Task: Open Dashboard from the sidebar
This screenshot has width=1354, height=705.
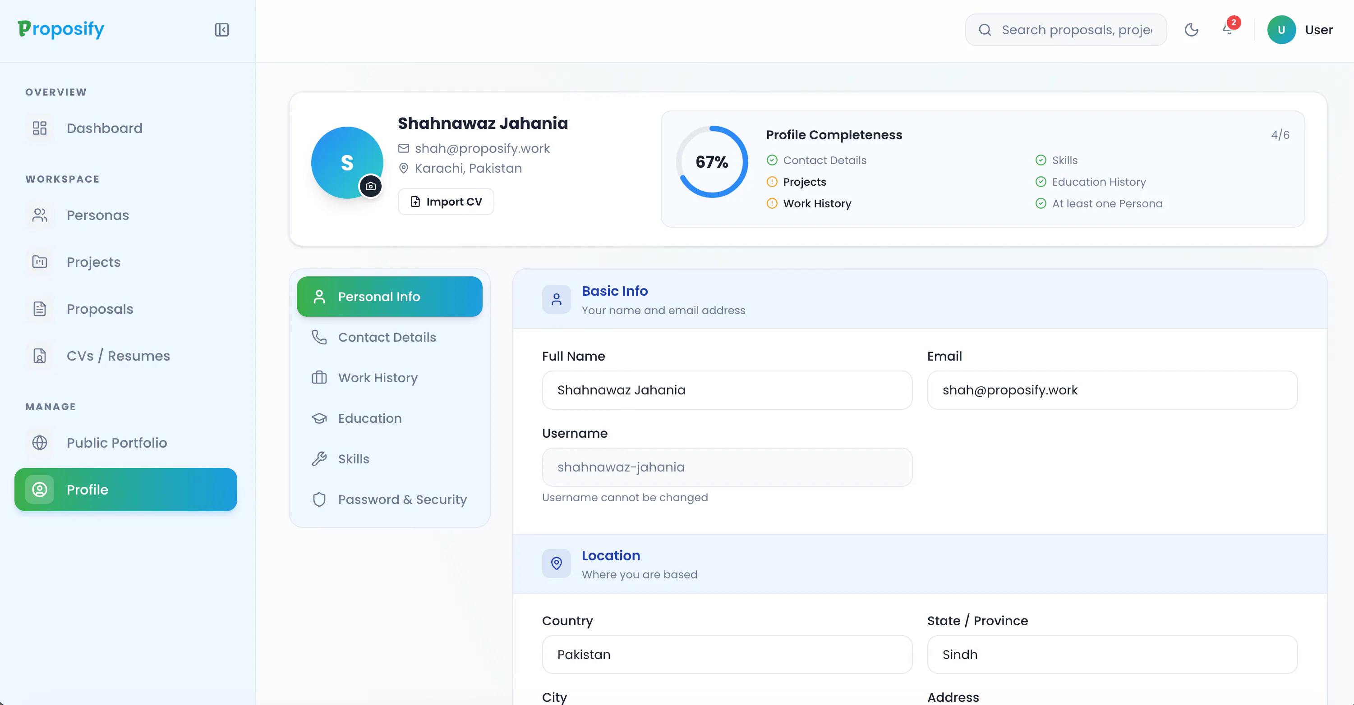Action: (x=126, y=128)
